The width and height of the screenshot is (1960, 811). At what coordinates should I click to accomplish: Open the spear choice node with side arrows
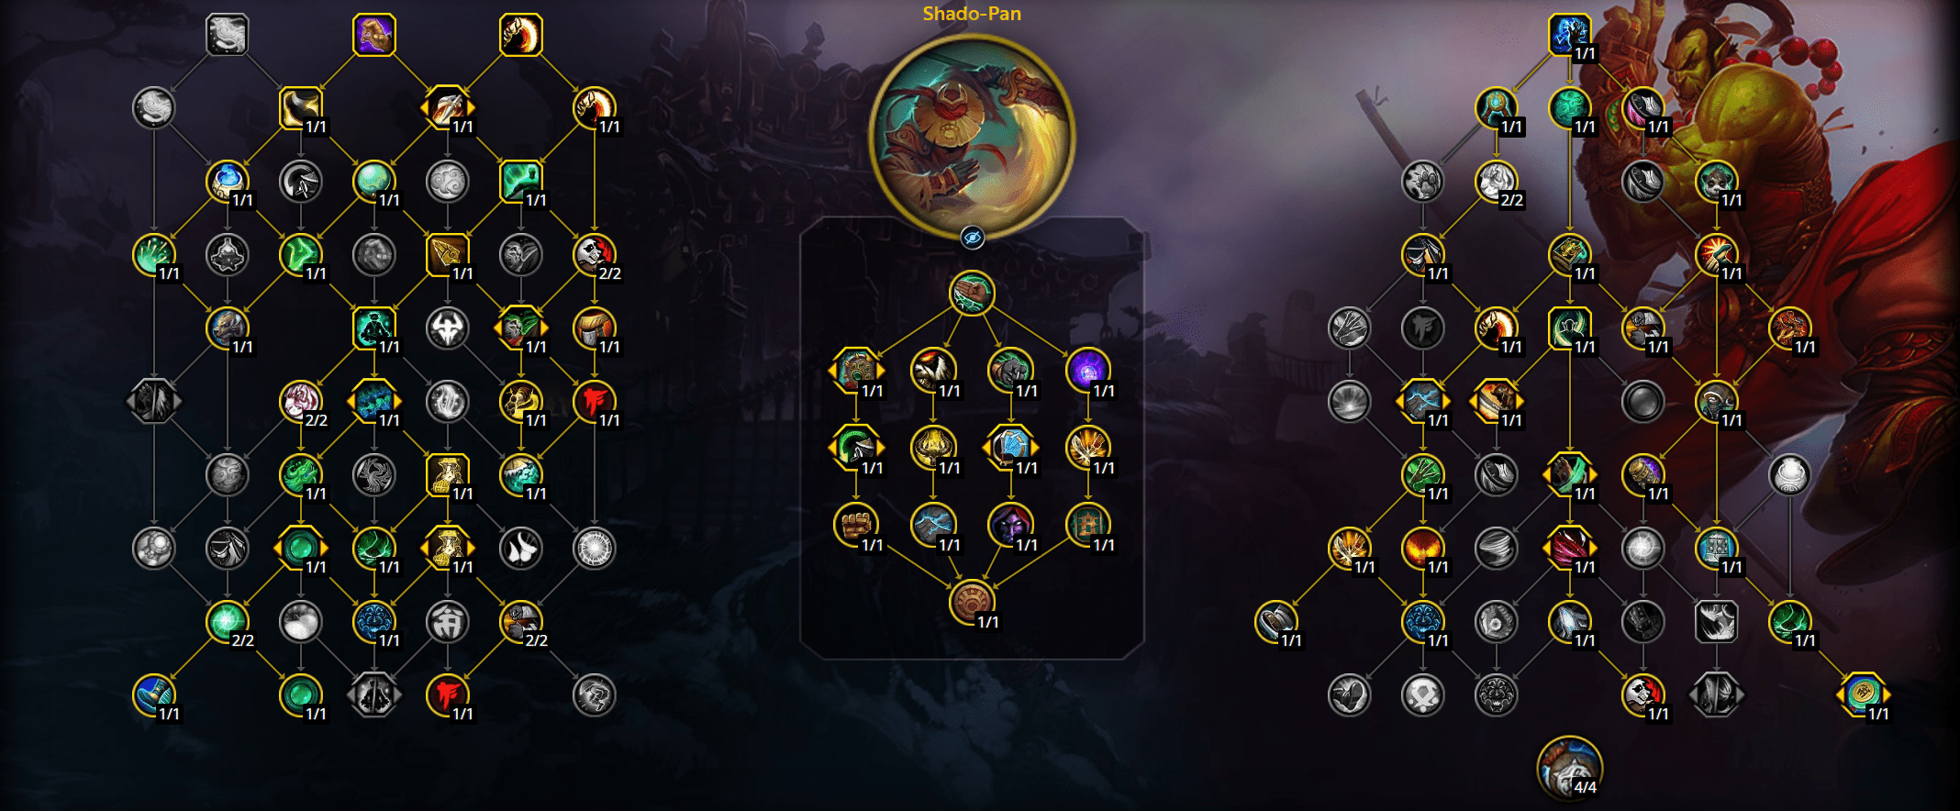(x=448, y=108)
